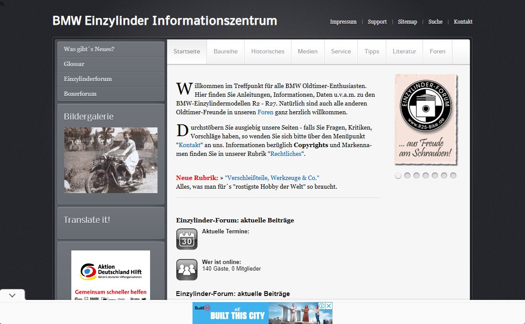Open the Medien tab
Image resolution: width=525 pixels, height=324 pixels.
[x=308, y=52]
